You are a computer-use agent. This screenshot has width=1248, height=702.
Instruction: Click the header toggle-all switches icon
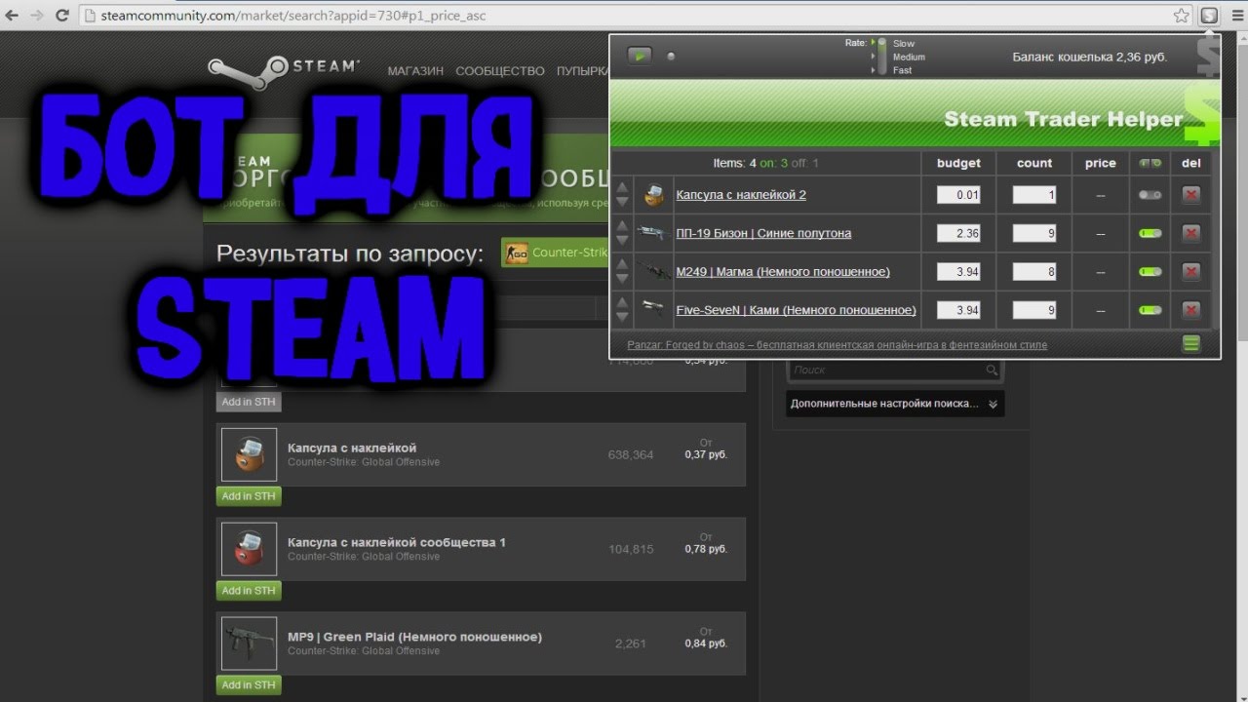[x=1150, y=163]
